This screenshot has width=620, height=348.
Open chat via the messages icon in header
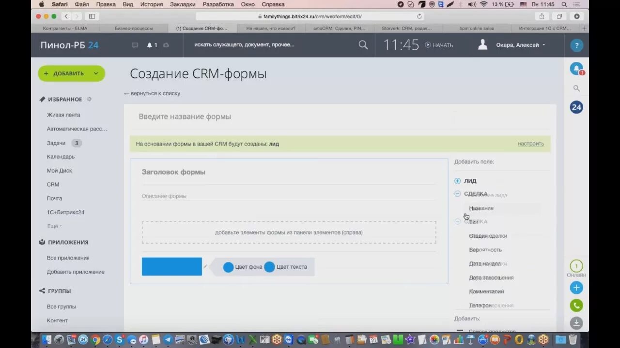click(x=135, y=44)
